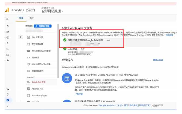Open the Realtime clock icon
This screenshot has width=182, height=114.
click(8, 38)
